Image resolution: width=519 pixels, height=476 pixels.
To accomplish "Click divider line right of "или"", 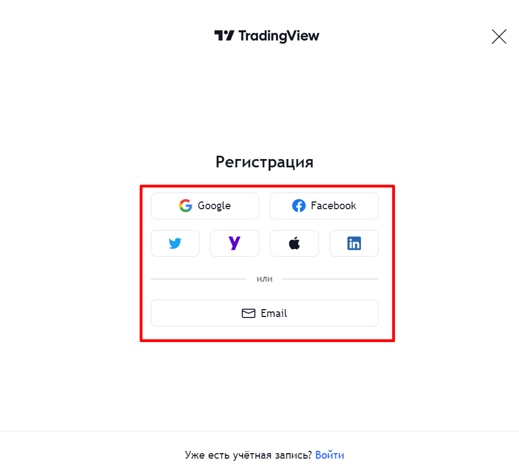I will point(330,278).
